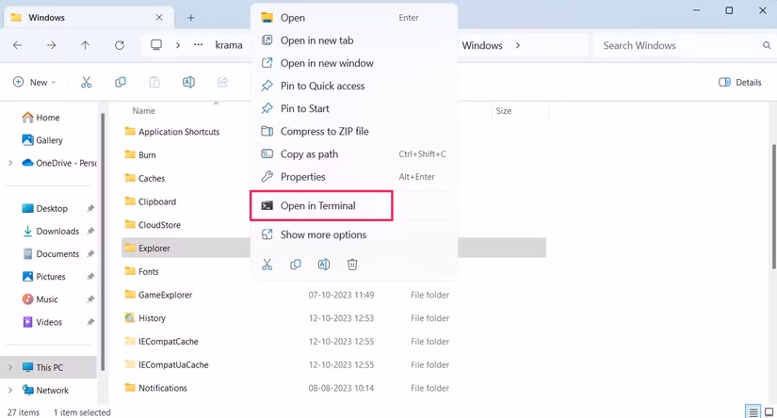
Task: Open Gallery in the navigation pane
Action: [42, 140]
